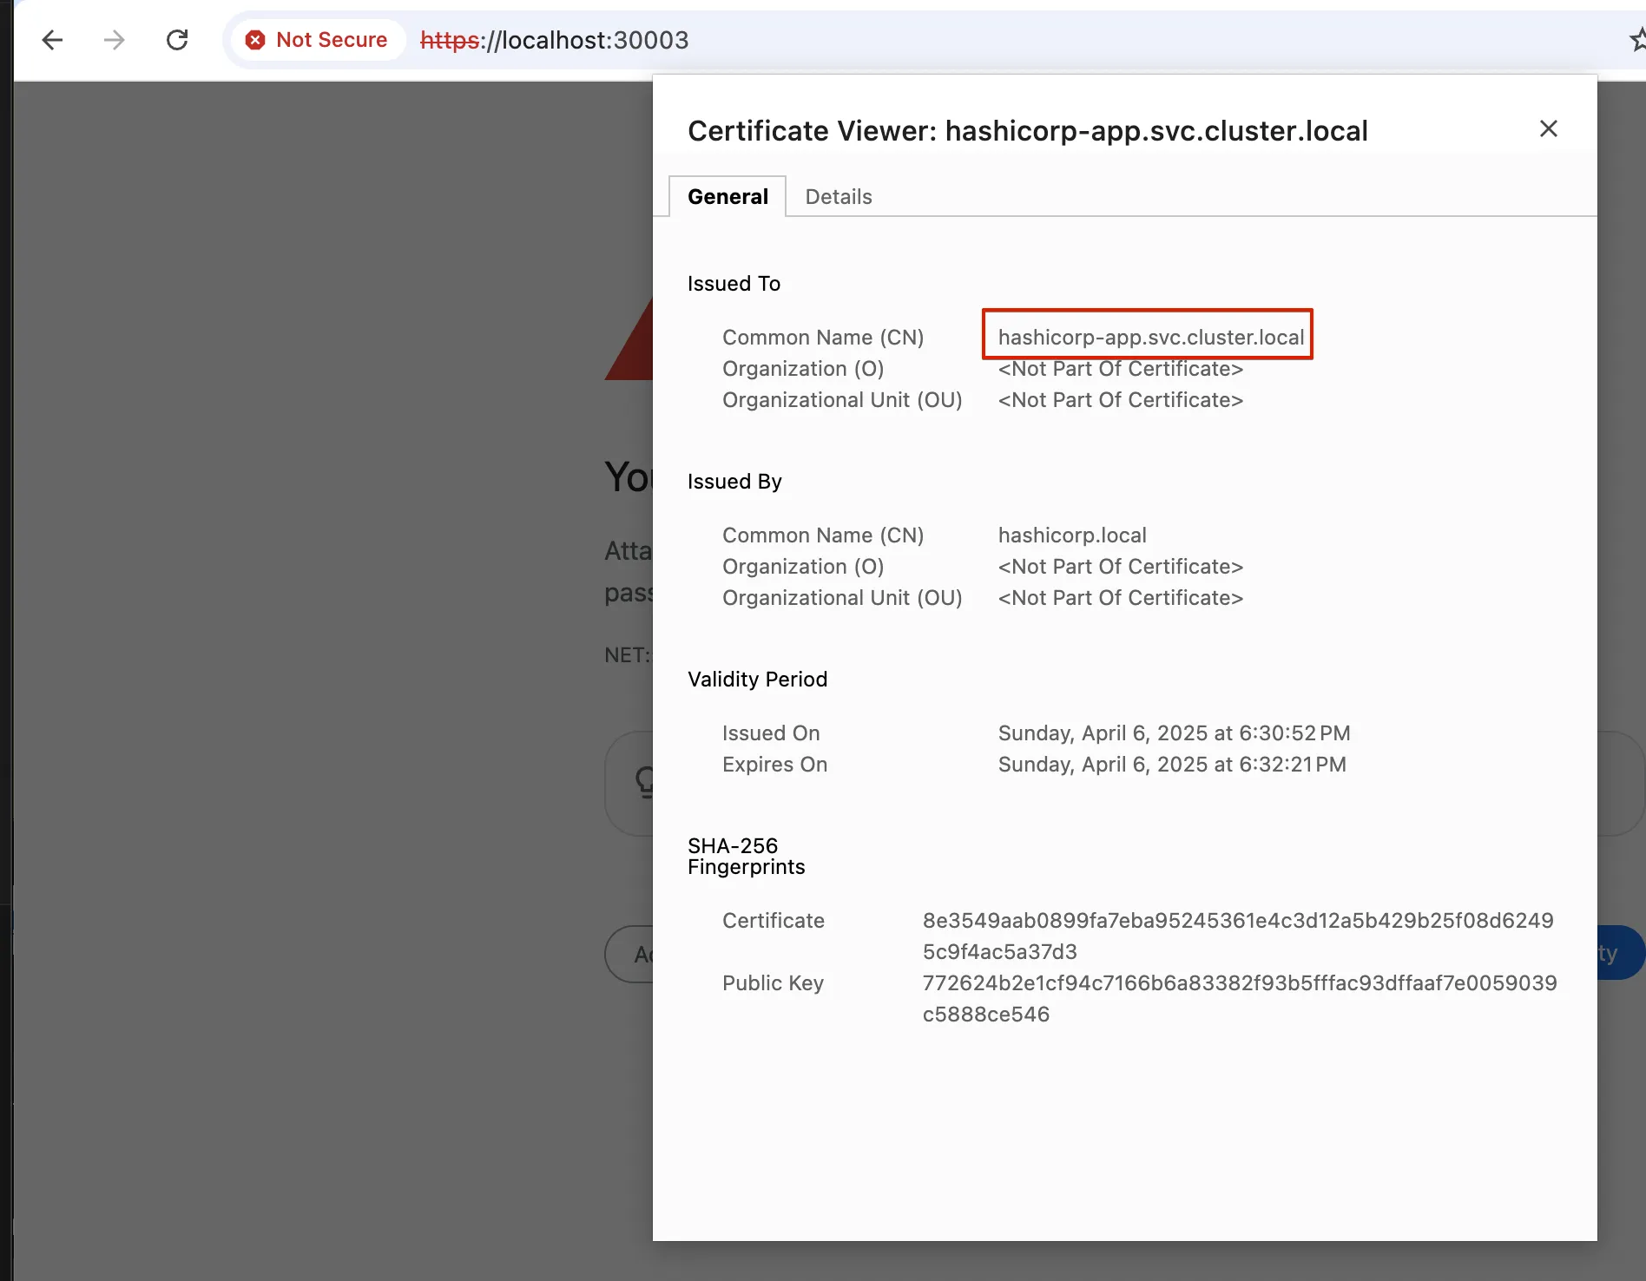
Task: Click Issued To Organization (O) label
Action: point(803,369)
